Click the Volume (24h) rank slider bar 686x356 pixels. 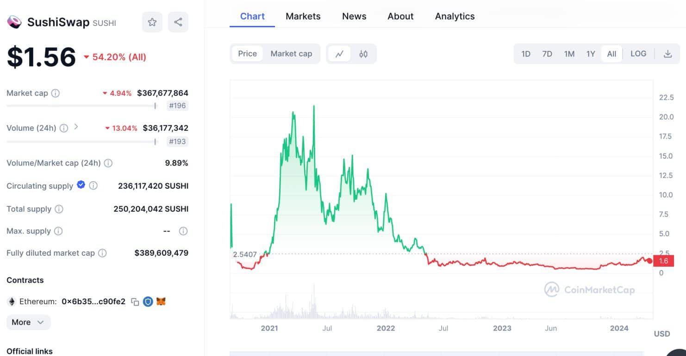click(x=82, y=141)
